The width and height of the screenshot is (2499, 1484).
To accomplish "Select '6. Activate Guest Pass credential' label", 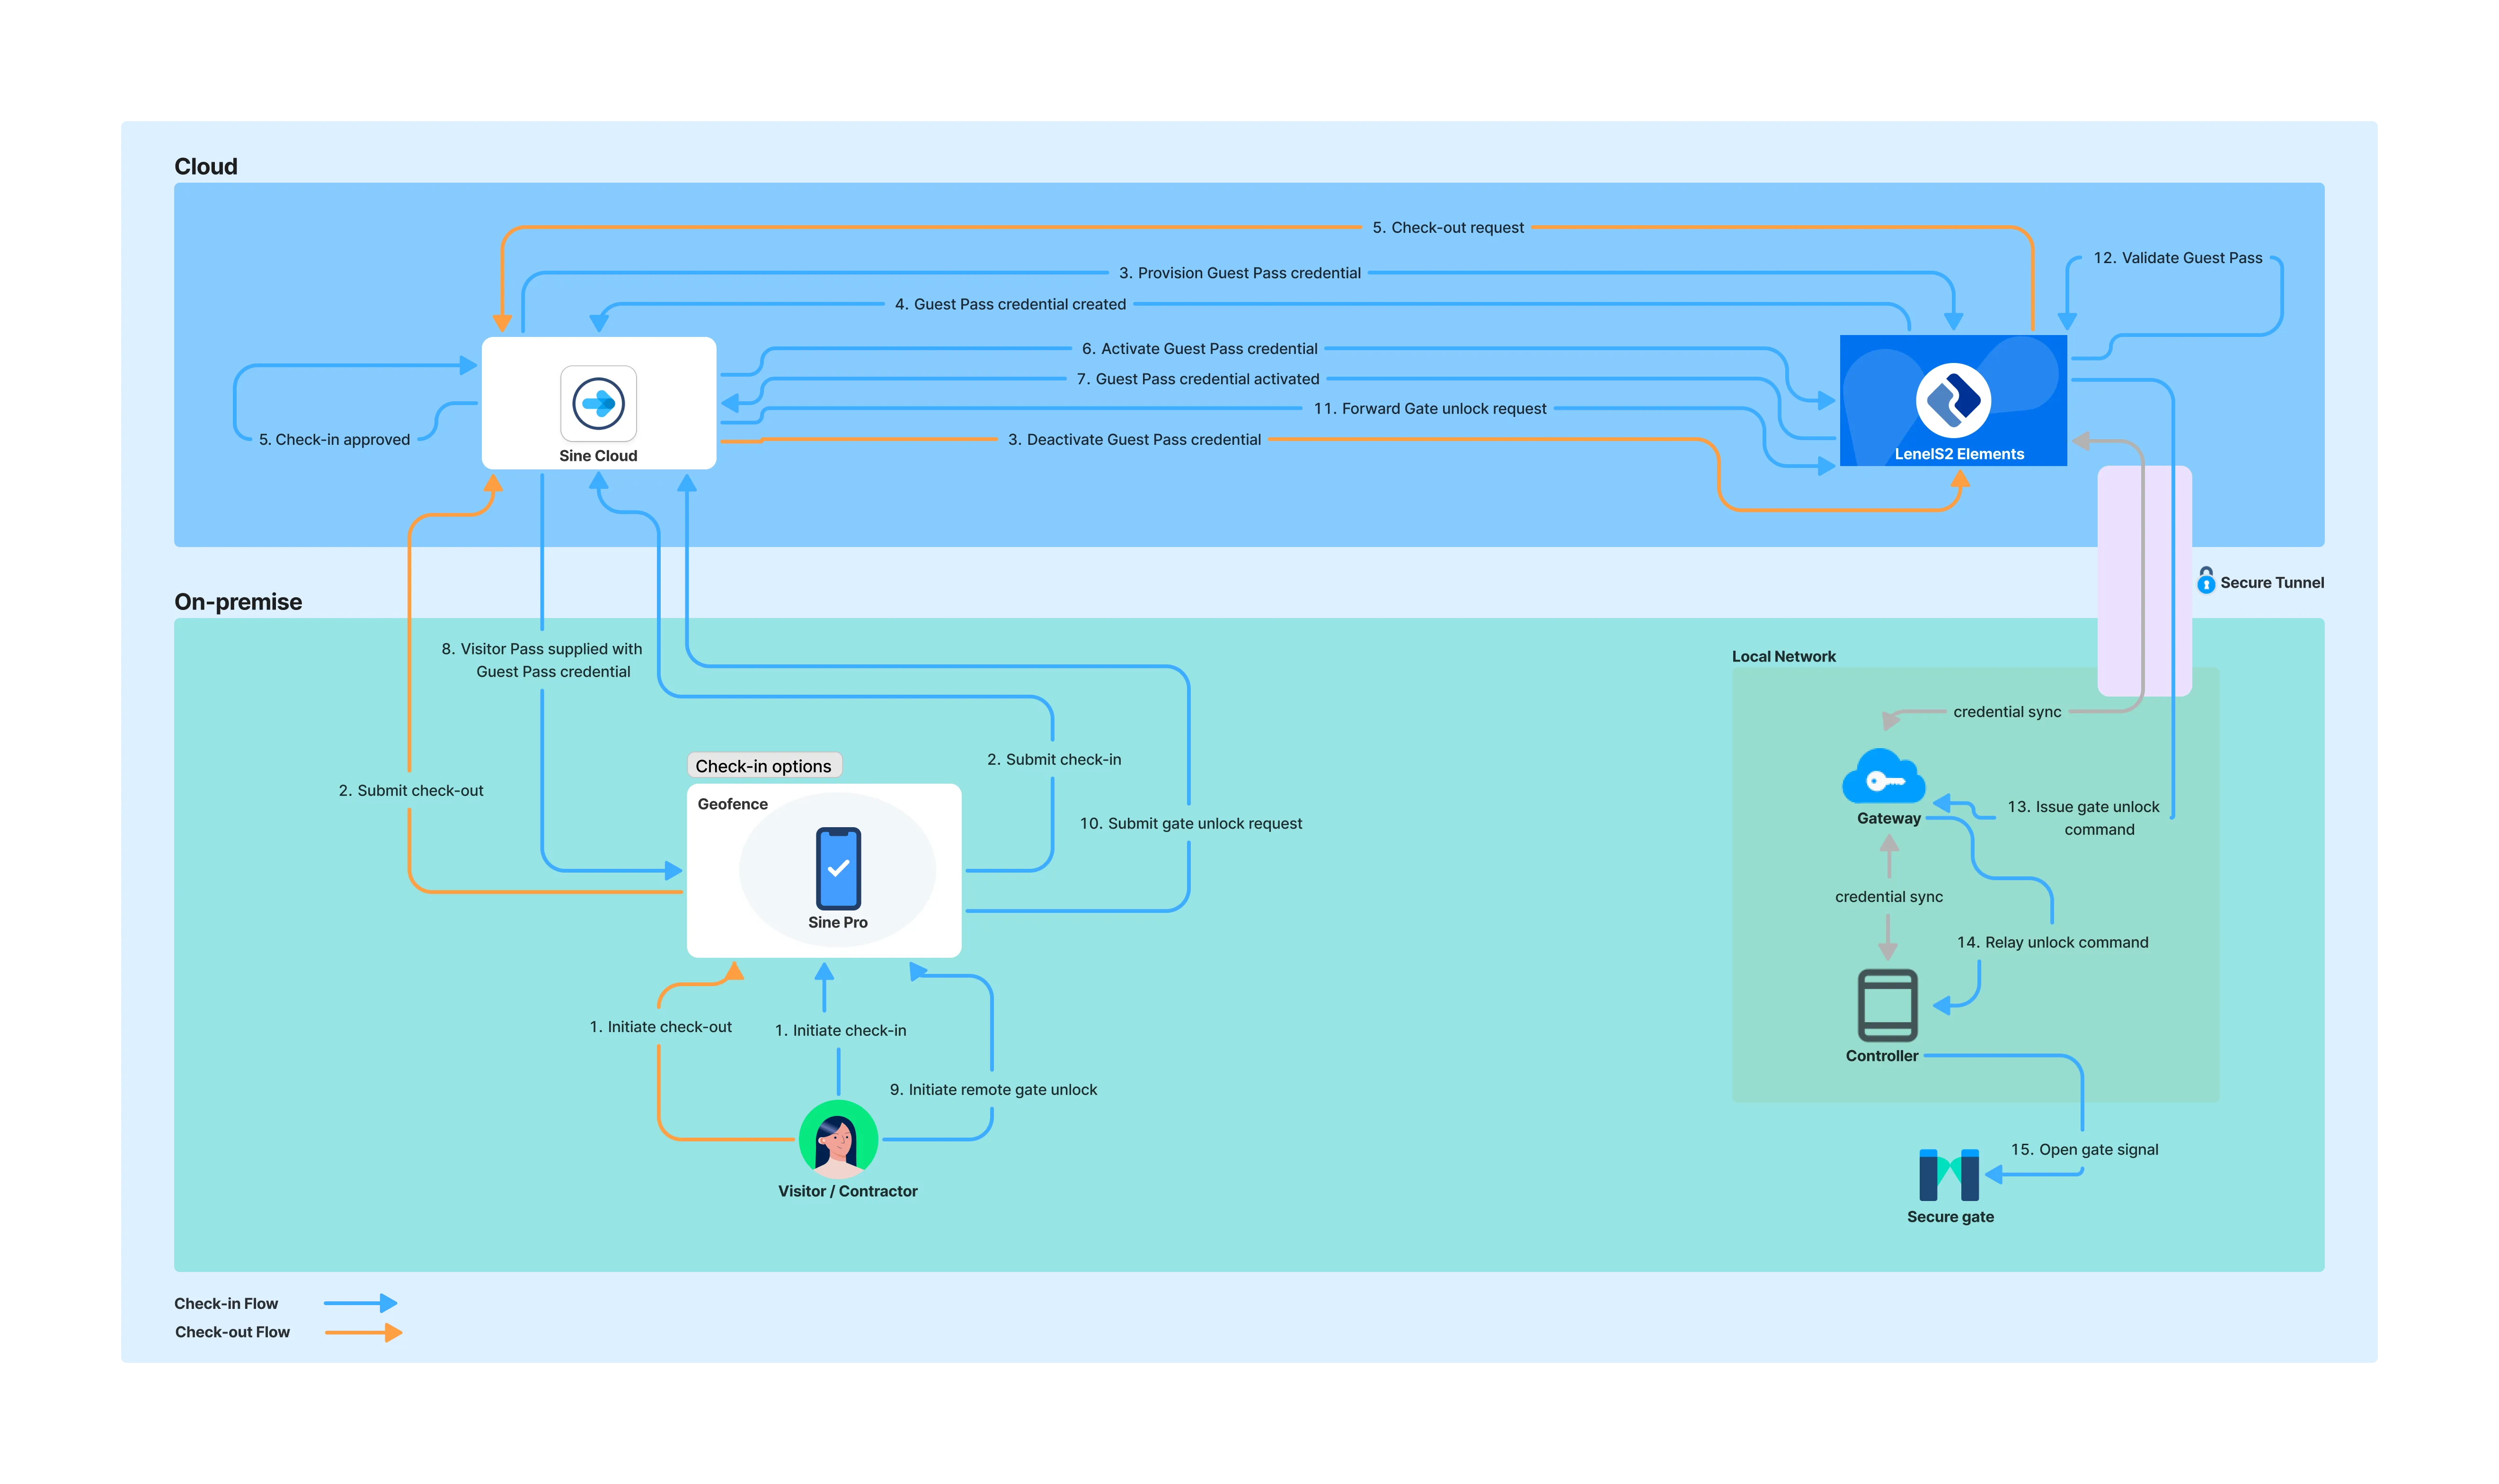I will [x=1199, y=349].
